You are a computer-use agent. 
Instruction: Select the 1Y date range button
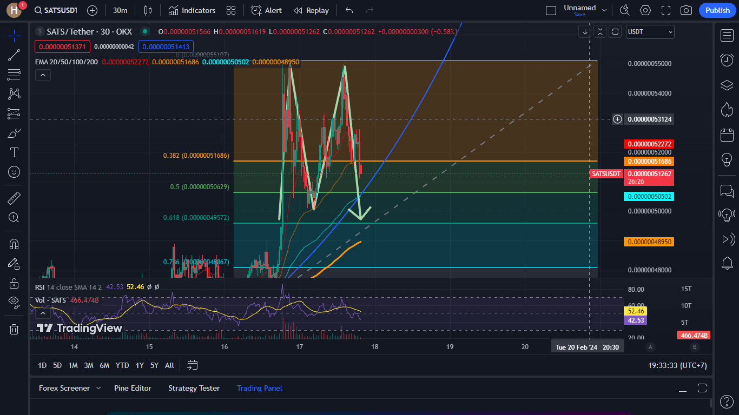pos(139,365)
